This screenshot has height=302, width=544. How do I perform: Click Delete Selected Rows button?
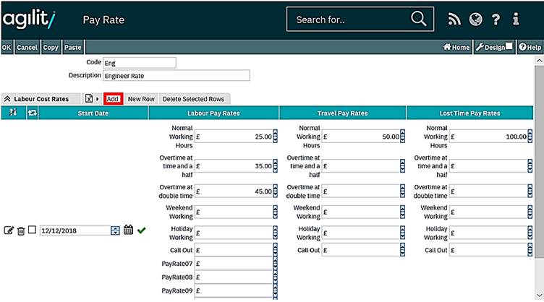pyautogui.click(x=192, y=99)
